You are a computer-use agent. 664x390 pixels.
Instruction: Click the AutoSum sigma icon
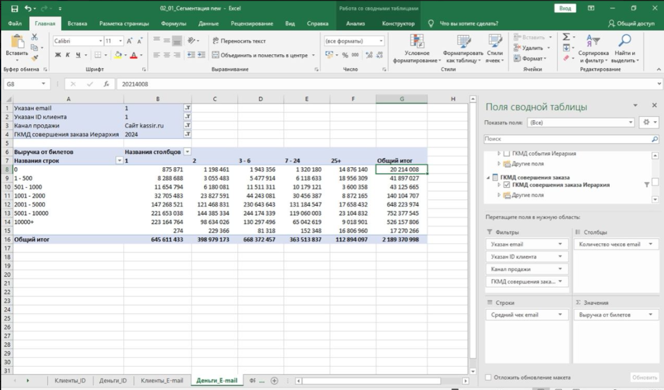click(x=566, y=37)
